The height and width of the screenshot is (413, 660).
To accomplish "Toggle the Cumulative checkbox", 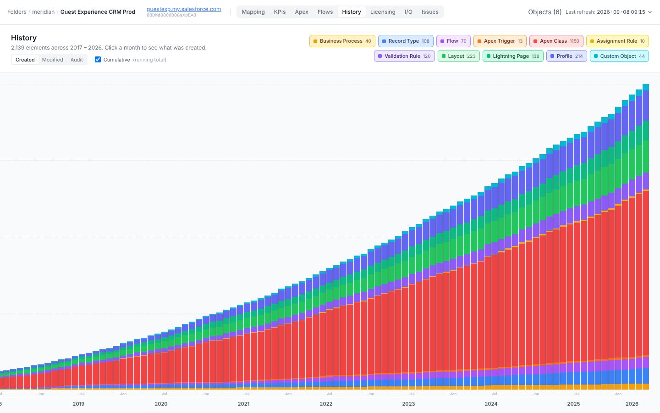I will pos(98,60).
